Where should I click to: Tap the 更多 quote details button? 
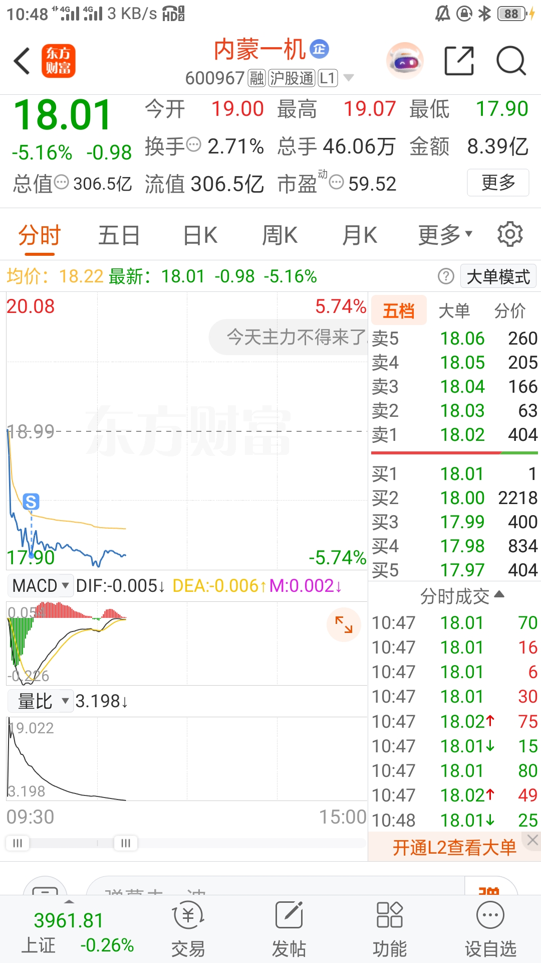click(498, 183)
